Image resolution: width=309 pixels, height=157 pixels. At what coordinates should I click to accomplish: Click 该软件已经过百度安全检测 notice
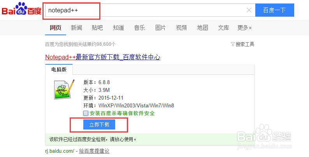coord(93,140)
